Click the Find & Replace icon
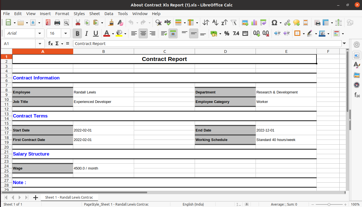Image resolution: width=362 pixels, height=207 pixels. coord(158,22)
